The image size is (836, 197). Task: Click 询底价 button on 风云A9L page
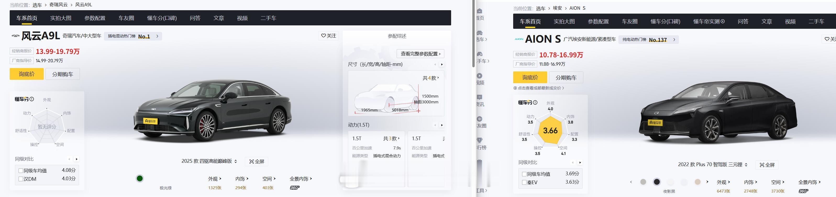pos(27,74)
